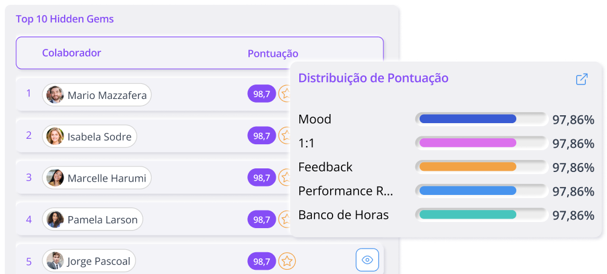Toggle the star for Mario Mazzafera

pos(284,94)
